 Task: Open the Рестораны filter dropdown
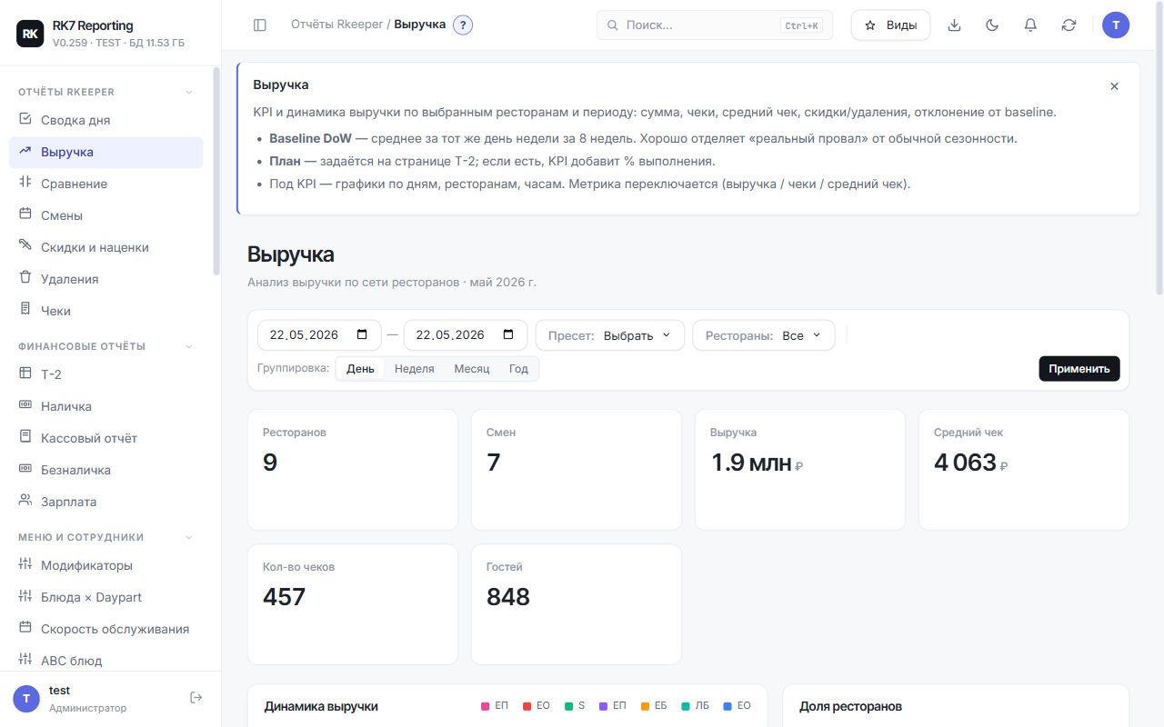click(764, 335)
